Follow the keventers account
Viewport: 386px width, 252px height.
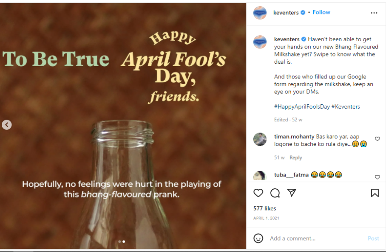pos(321,12)
